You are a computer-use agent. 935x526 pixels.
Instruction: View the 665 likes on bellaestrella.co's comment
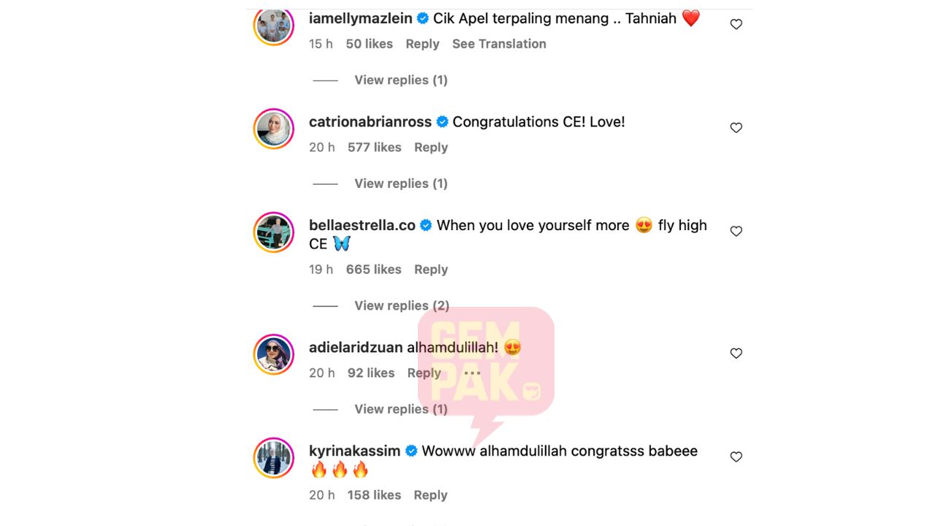[x=373, y=269]
